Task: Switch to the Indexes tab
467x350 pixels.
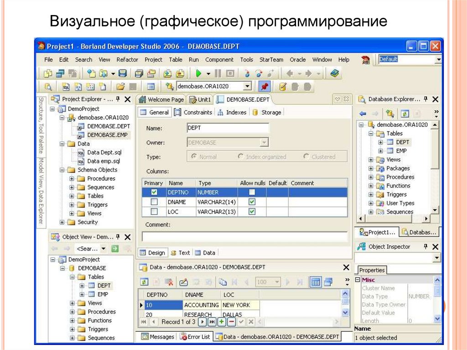Action: [232, 112]
